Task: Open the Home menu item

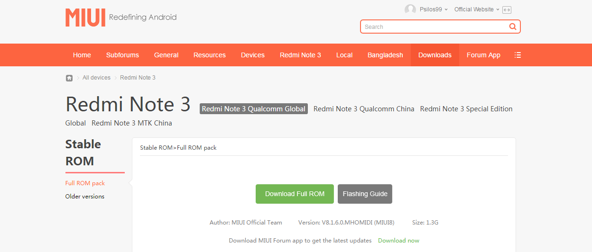Action: point(82,55)
